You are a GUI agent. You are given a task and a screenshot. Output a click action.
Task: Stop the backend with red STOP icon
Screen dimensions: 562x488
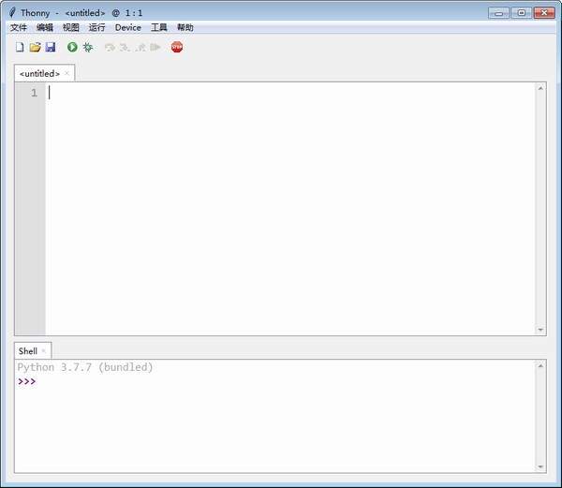click(x=177, y=47)
